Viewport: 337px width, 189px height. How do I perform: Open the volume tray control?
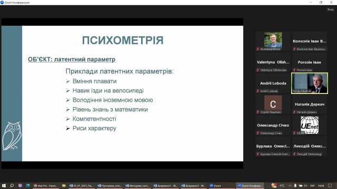click(x=305, y=185)
